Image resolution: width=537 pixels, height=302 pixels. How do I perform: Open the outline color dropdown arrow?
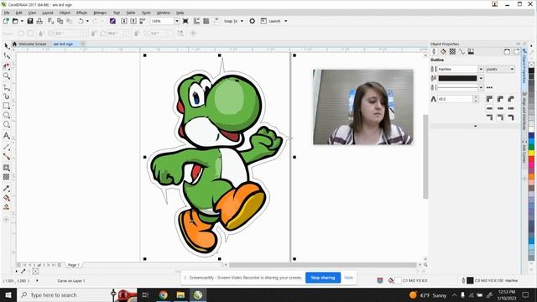pos(481,78)
